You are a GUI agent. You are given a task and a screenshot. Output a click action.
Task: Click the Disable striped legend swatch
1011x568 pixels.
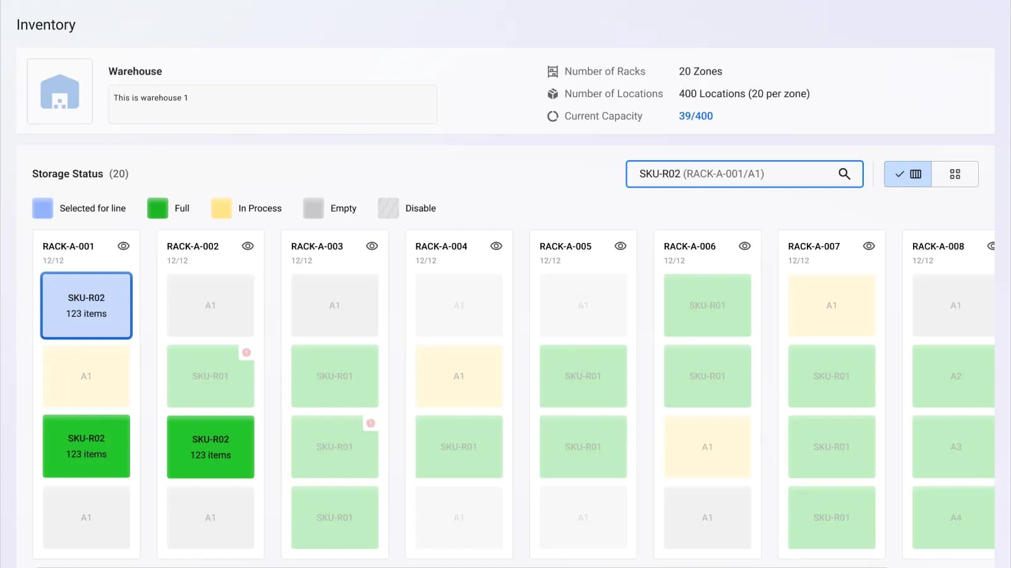point(388,208)
